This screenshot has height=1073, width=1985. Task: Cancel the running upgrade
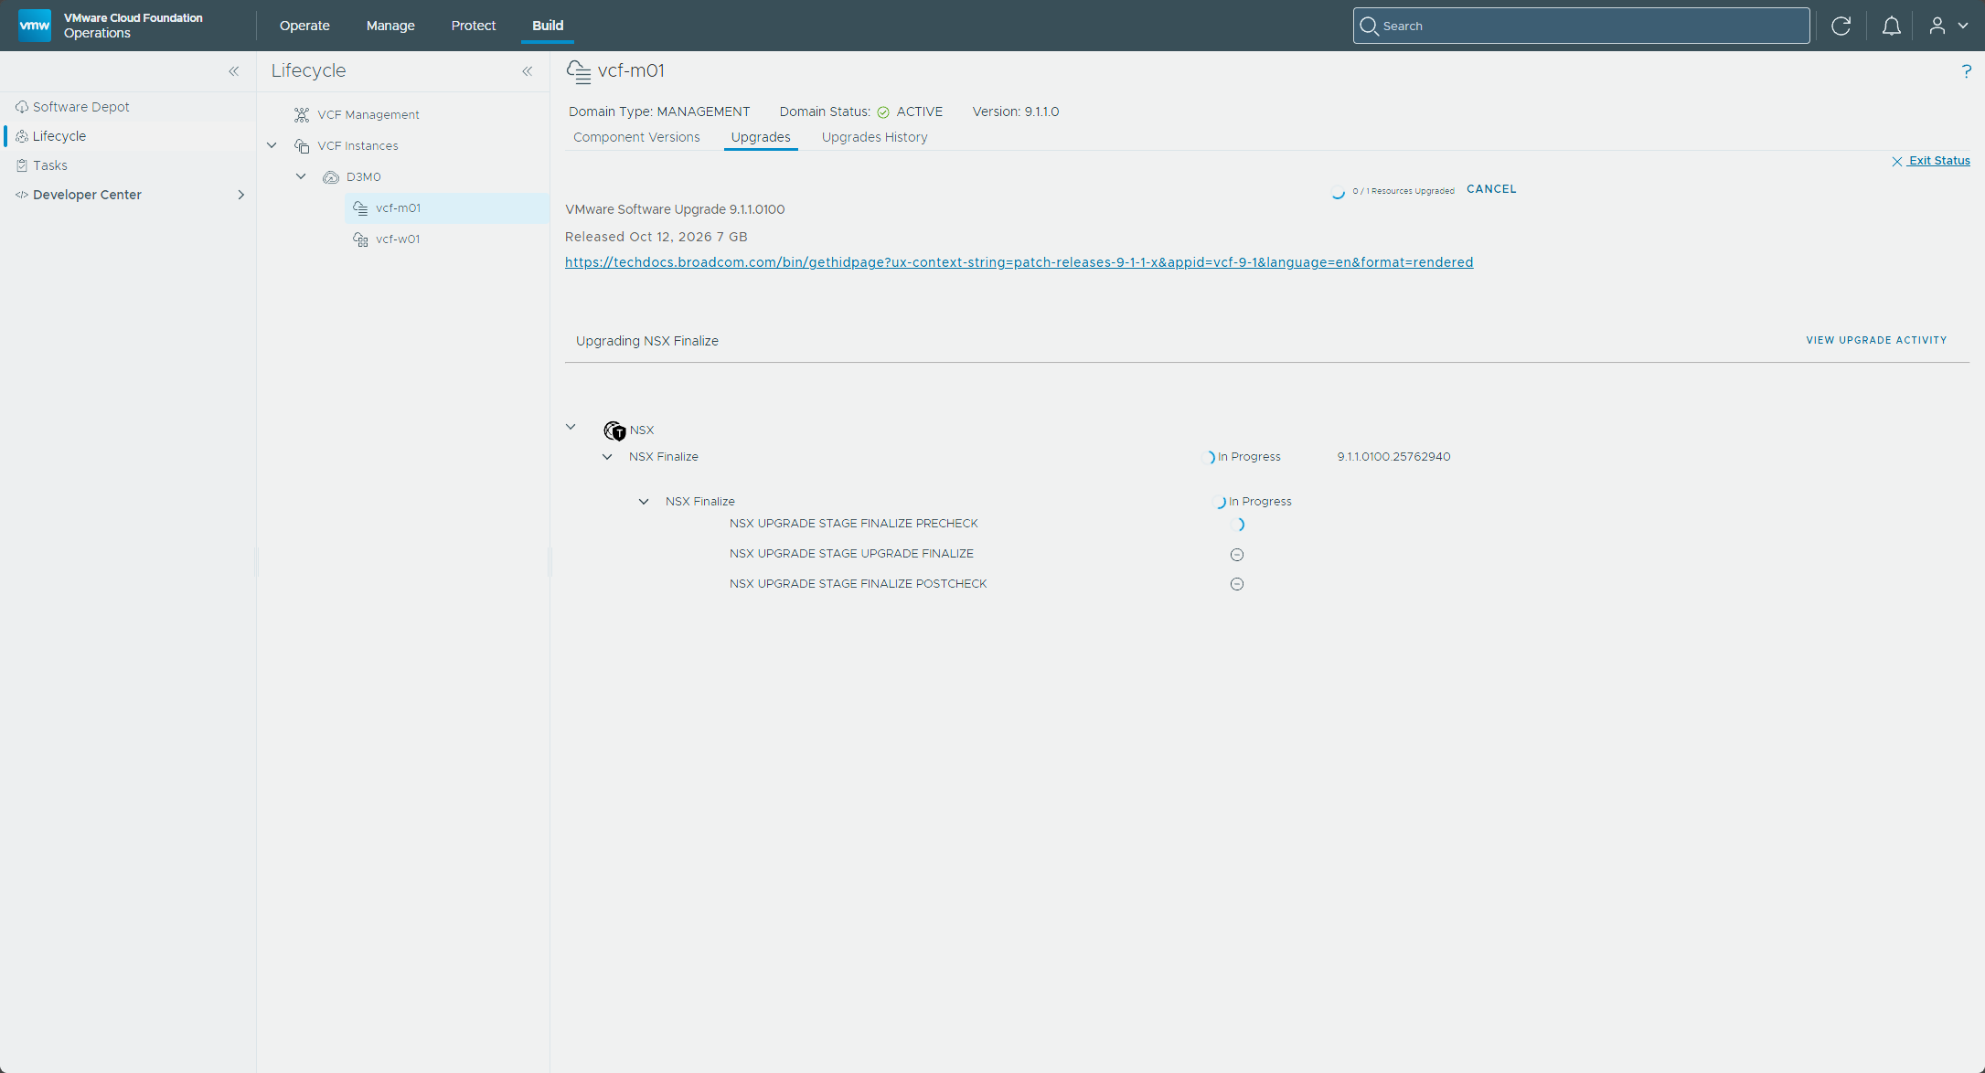(1491, 189)
